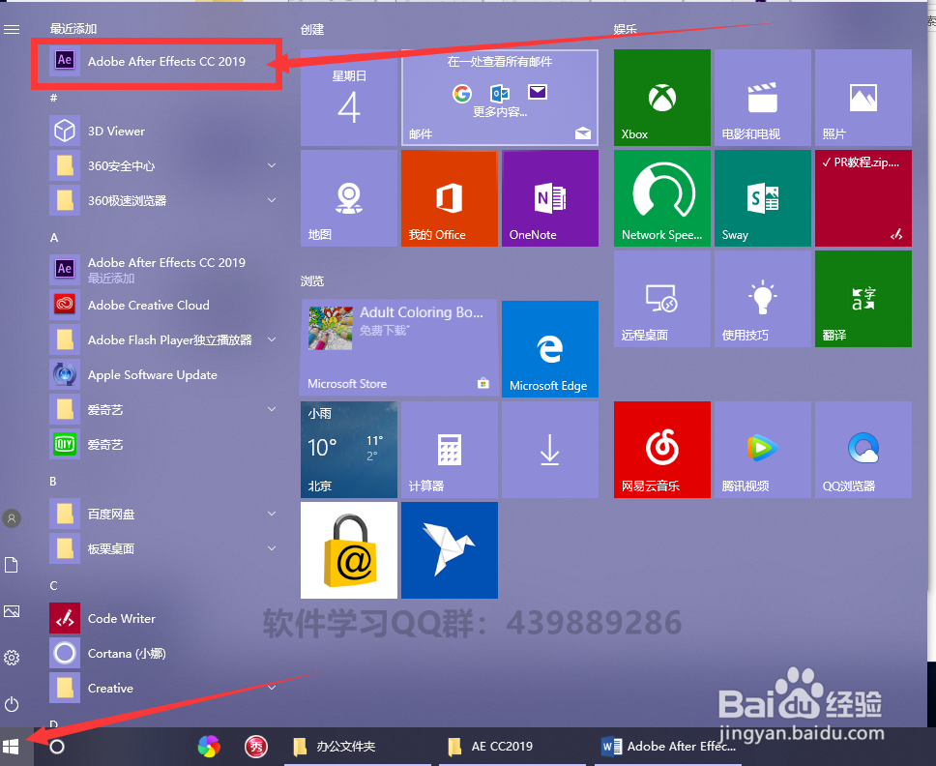
Task: Open the PR教程.zip Code Writer tile
Action: [863, 198]
